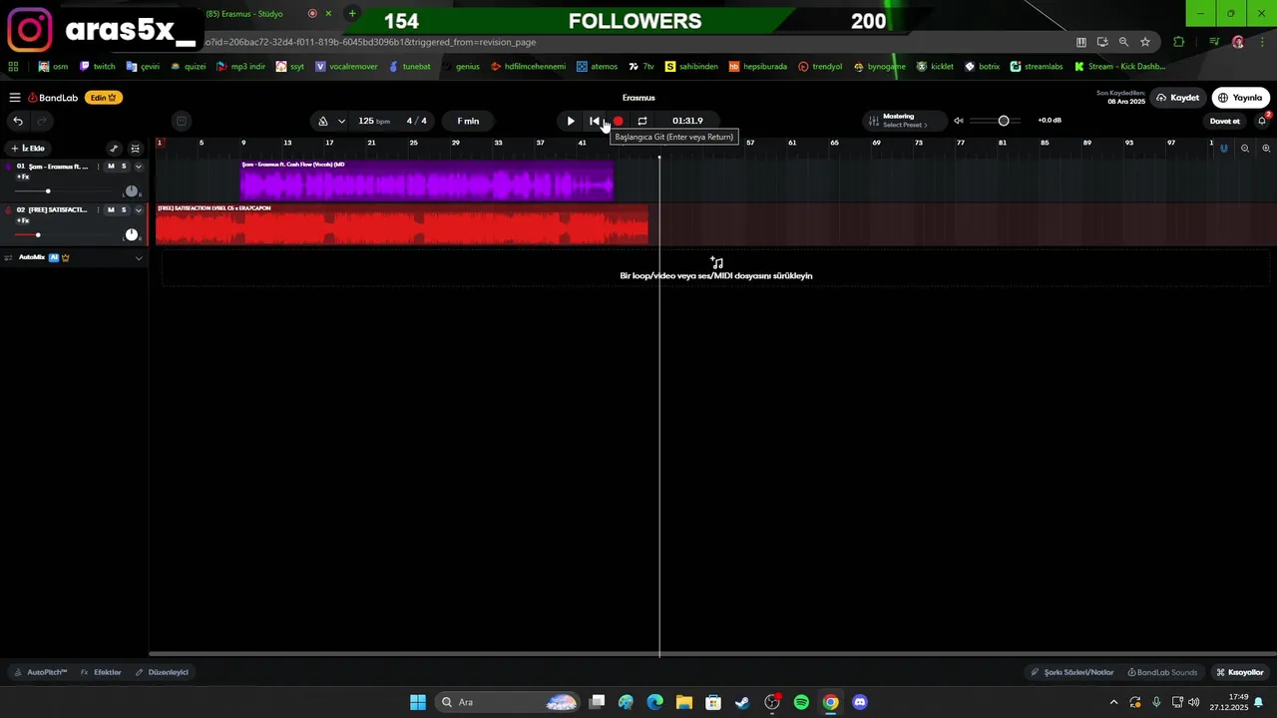This screenshot has width=1277, height=718.
Task: Click the automation icon near İz Ekle
Action: (x=114, y=148)
